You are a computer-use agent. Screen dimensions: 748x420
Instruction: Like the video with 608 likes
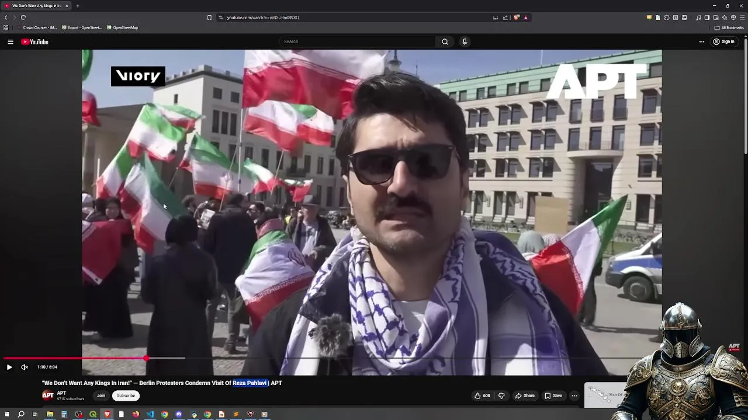[482, 395]
